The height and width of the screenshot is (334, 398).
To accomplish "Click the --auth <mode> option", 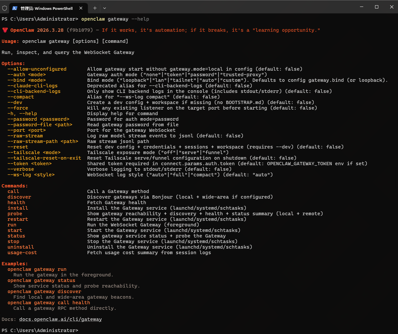I will pos(27,75).
